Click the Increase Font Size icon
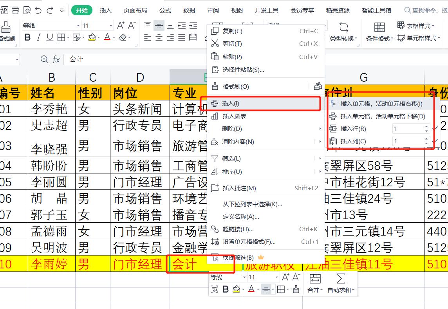 pos(121,24)
